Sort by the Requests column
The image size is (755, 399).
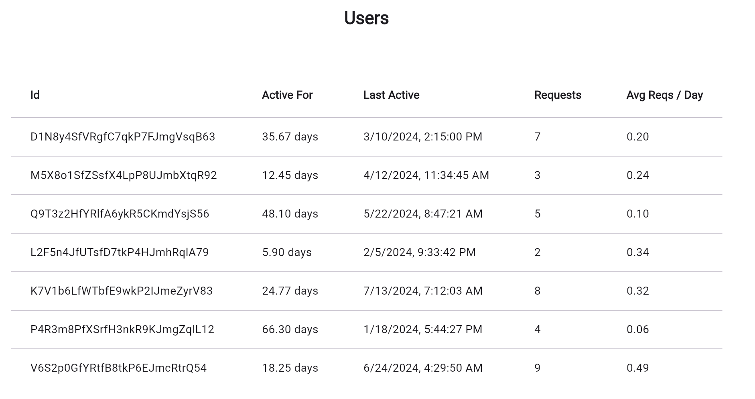point(557,95)
